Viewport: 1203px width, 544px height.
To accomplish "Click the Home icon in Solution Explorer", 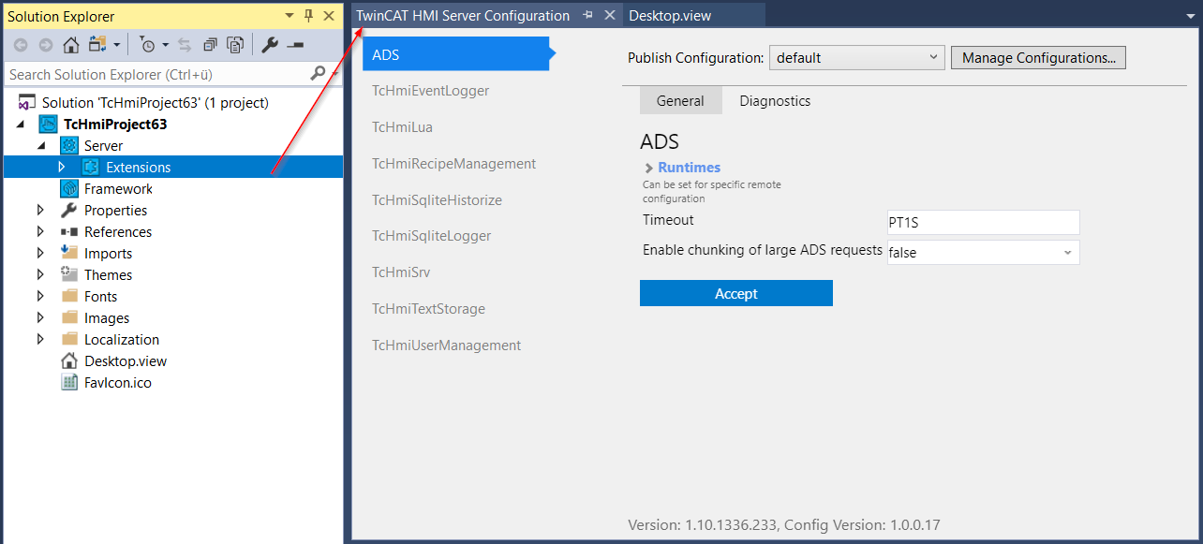I will tap(70, 45).
